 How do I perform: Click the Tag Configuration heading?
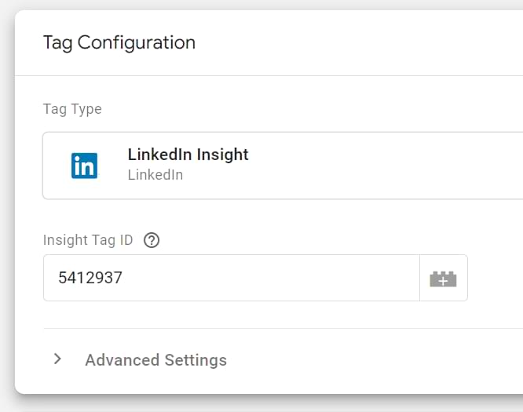click(x=119, y=42)
